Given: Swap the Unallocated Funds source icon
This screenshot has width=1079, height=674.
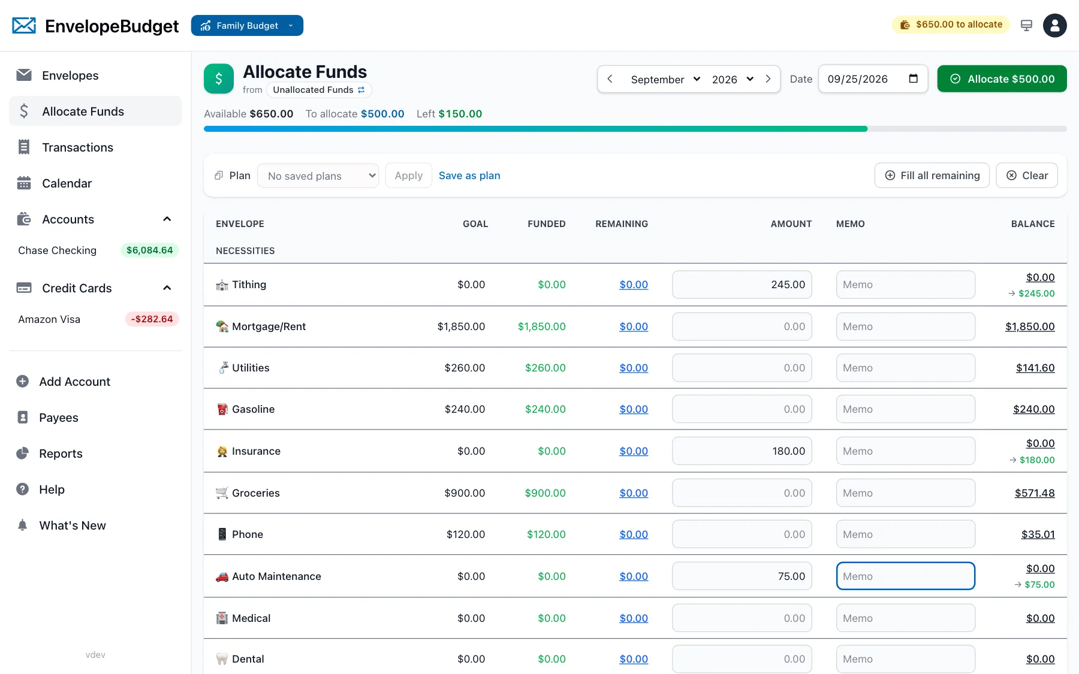Looking at the screenshot, I should 361,90.
